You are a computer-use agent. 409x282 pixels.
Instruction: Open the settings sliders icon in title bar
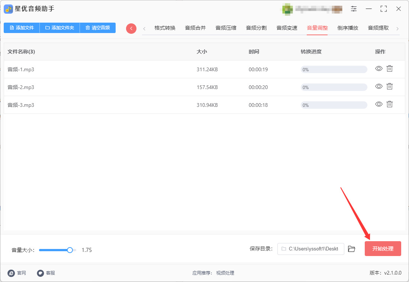click(354, 9)
